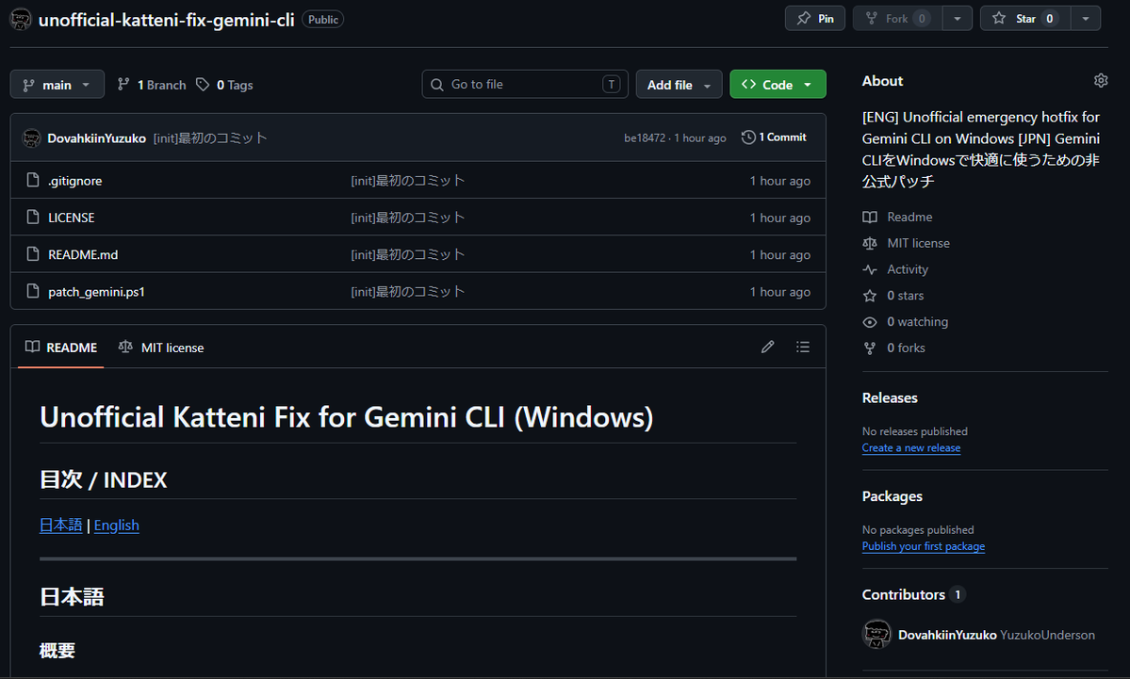Click the book icon beside Readme
This screenshot has height=679, width=1130.
pos(870,217)
